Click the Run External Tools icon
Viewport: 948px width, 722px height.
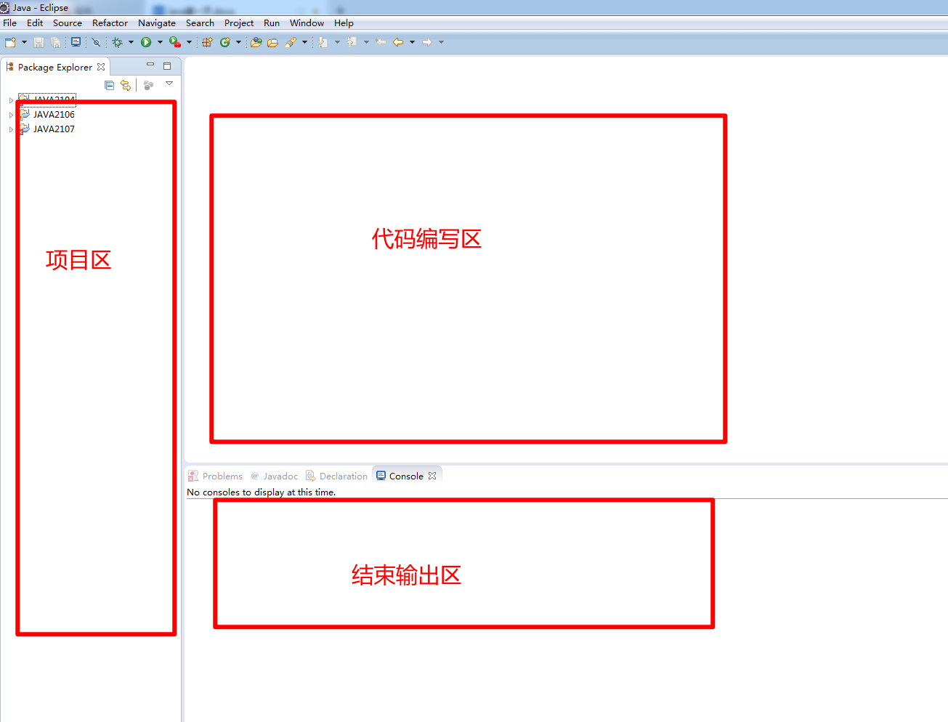pos(175,42)
